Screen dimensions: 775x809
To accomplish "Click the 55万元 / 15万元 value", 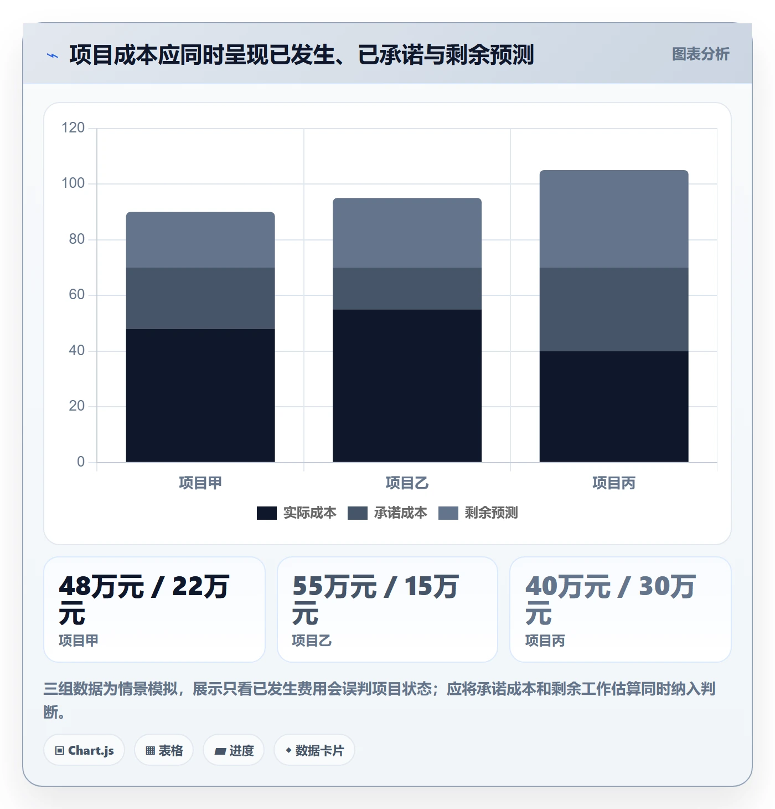I will [x=375, y=600].
